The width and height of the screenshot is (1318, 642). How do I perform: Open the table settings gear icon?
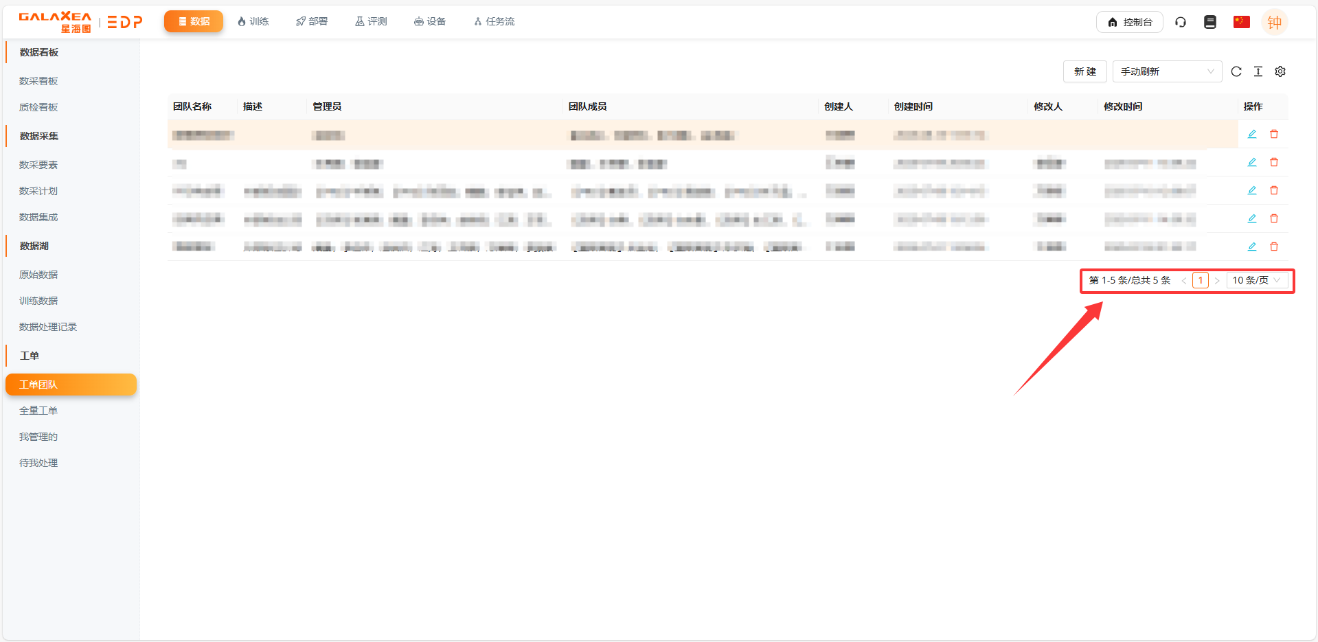1280,71
